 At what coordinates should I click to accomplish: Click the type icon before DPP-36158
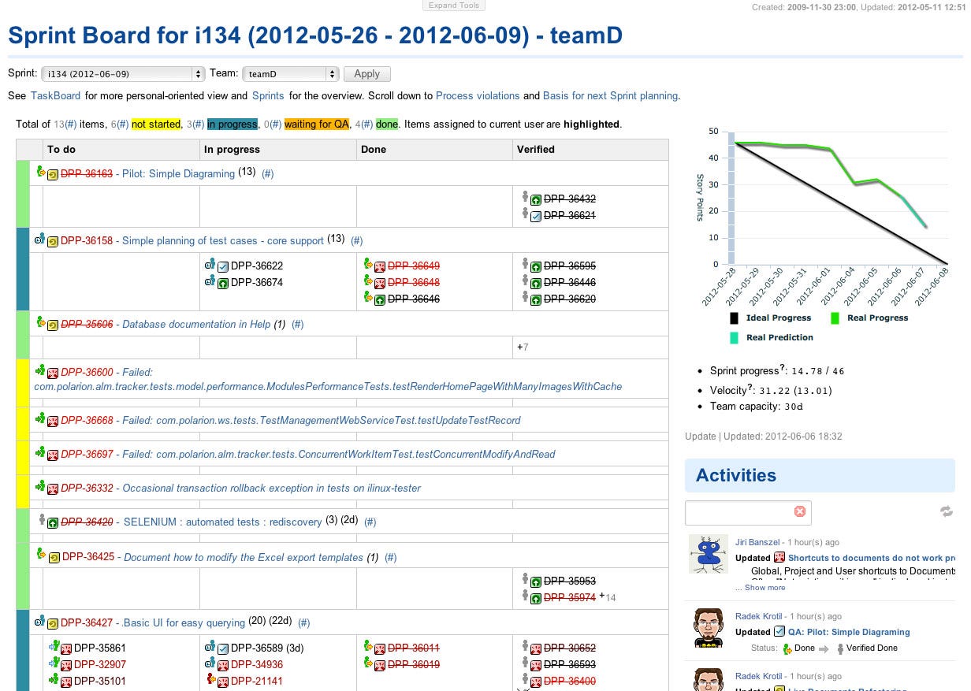point(53,241)
